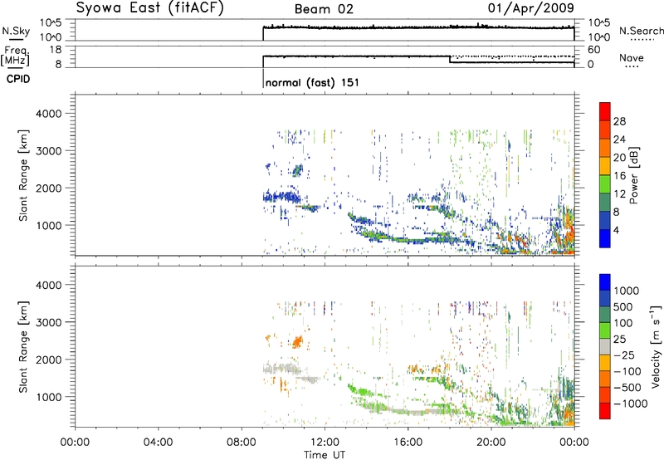Click the '28' power colorbar tick
Viewport: 664px width, 460px height.
click(x=619, y=121)
